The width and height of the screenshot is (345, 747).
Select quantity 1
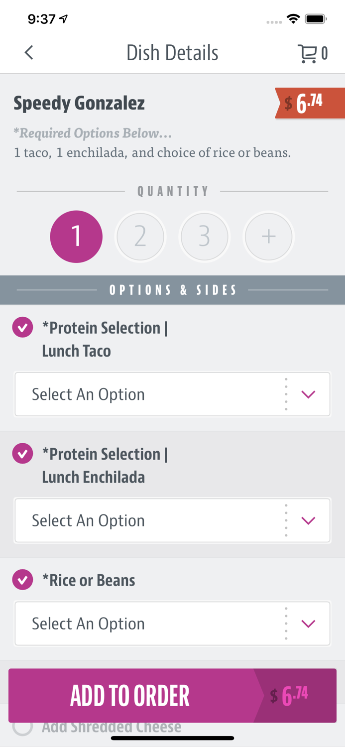point(76,237)
